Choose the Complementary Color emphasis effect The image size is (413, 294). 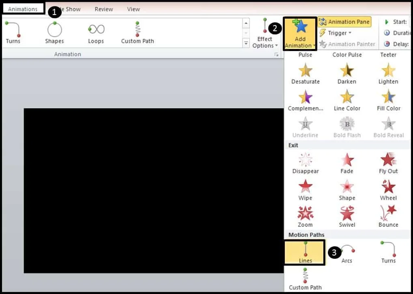(305, 101)
